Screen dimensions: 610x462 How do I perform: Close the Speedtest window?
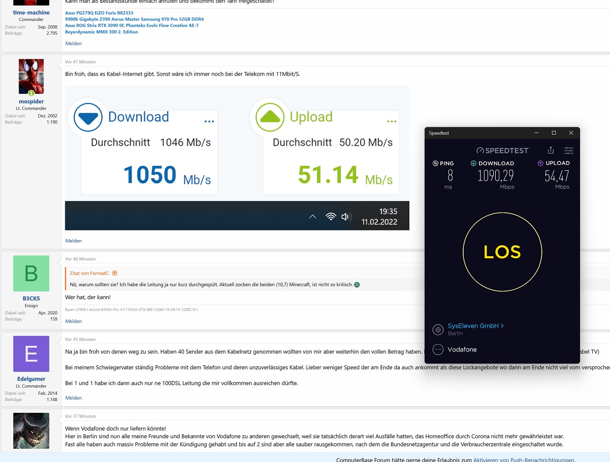coord(571,133)
